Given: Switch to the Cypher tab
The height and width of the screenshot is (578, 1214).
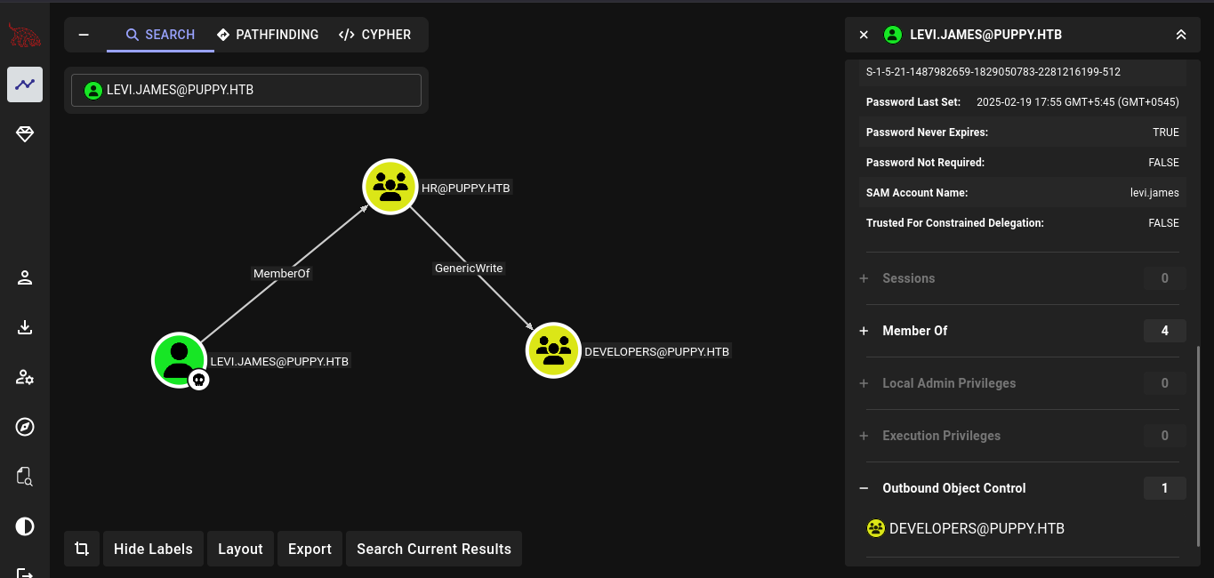Looking at the screenshot, I should click(374, 35).
